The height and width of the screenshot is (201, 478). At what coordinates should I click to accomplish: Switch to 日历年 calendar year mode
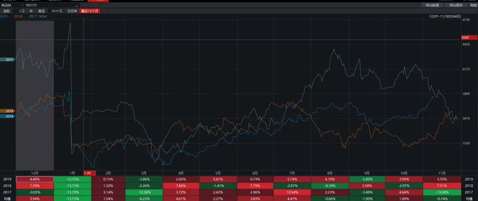pyautogui.click(x=72, y=11)
